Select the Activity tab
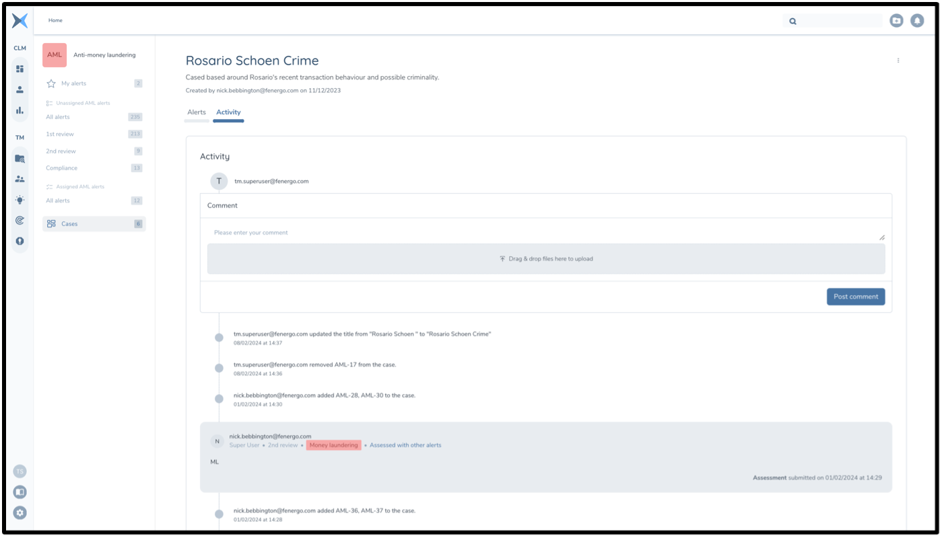This screenshot has width=942, height=538. tap(228, 112)
